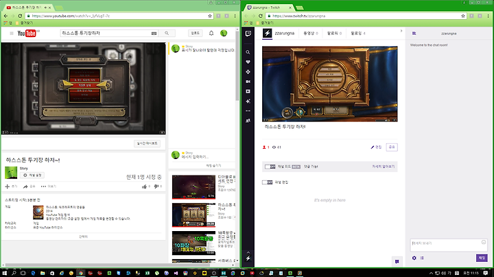Open the Diablo recommended video thumbnail
The height and width of the screenshot is (277, 494).
193,187
